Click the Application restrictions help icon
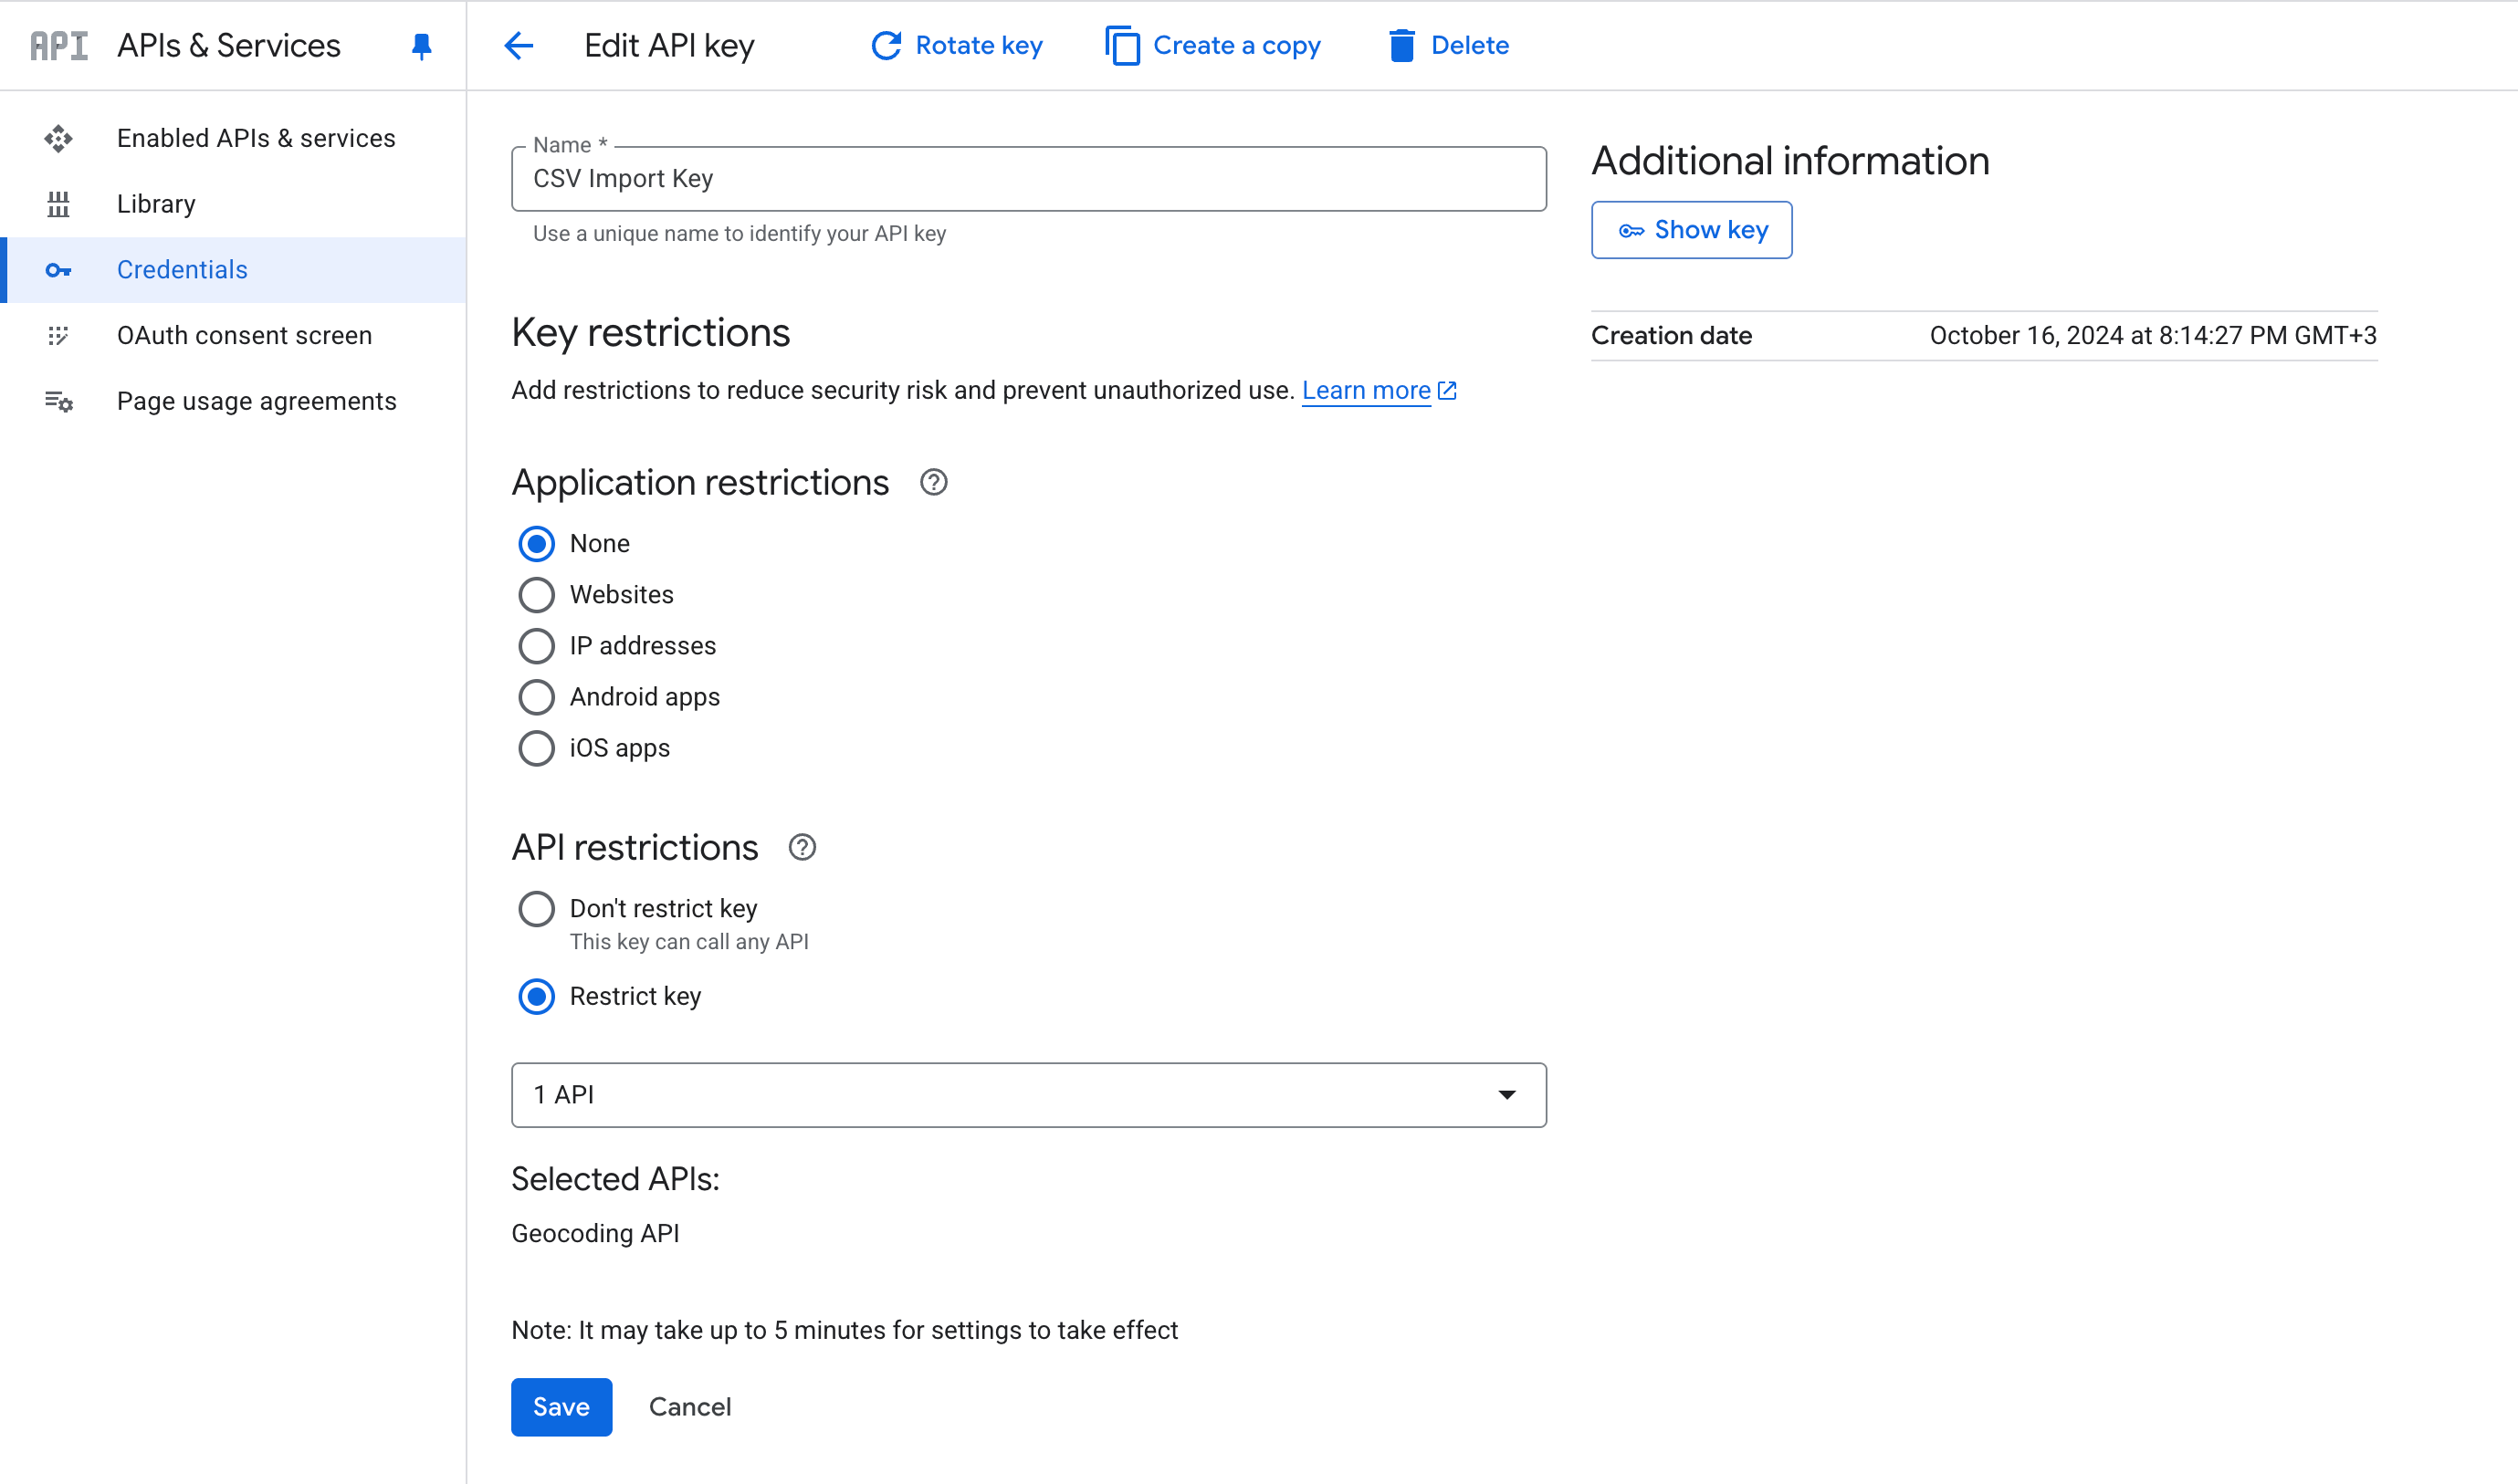 pyautogui.click(x=933, y=482)
